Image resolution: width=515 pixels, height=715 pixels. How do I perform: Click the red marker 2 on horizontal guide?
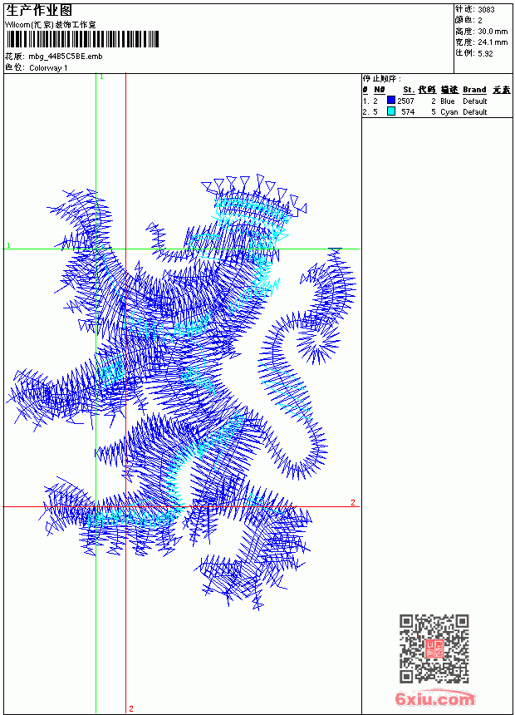[353, 502]
